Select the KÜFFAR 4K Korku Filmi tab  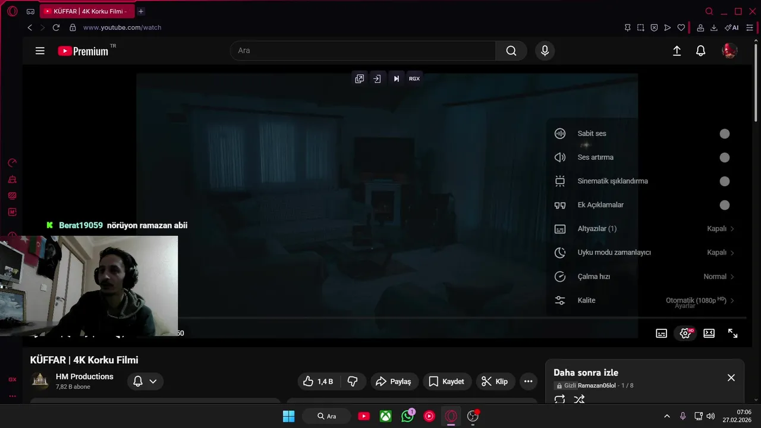point(87,11)
